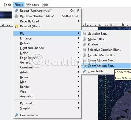Open the Combine submenu

coord(47,67)
